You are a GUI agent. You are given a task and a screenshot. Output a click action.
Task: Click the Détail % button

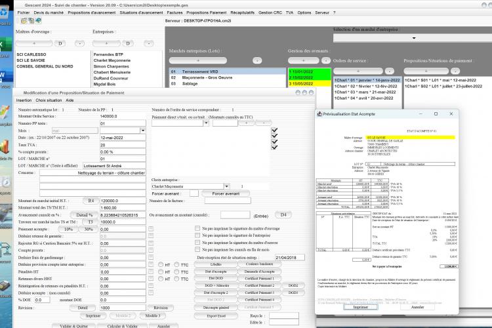pyautogui.click(x=84, y=215)
